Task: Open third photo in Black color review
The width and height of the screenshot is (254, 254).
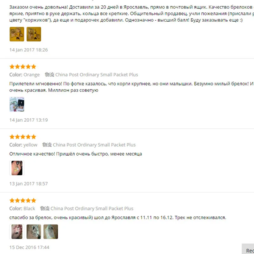Action: [x=51, y=232]
